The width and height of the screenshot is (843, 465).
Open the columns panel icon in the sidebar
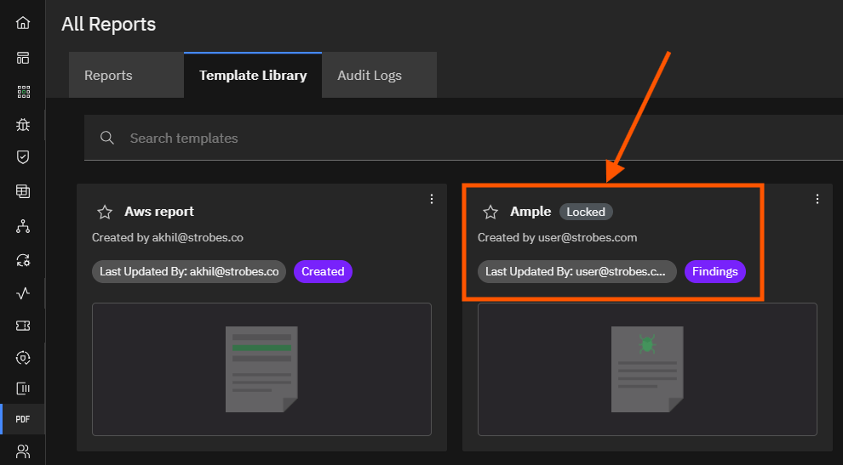[23, 388]
